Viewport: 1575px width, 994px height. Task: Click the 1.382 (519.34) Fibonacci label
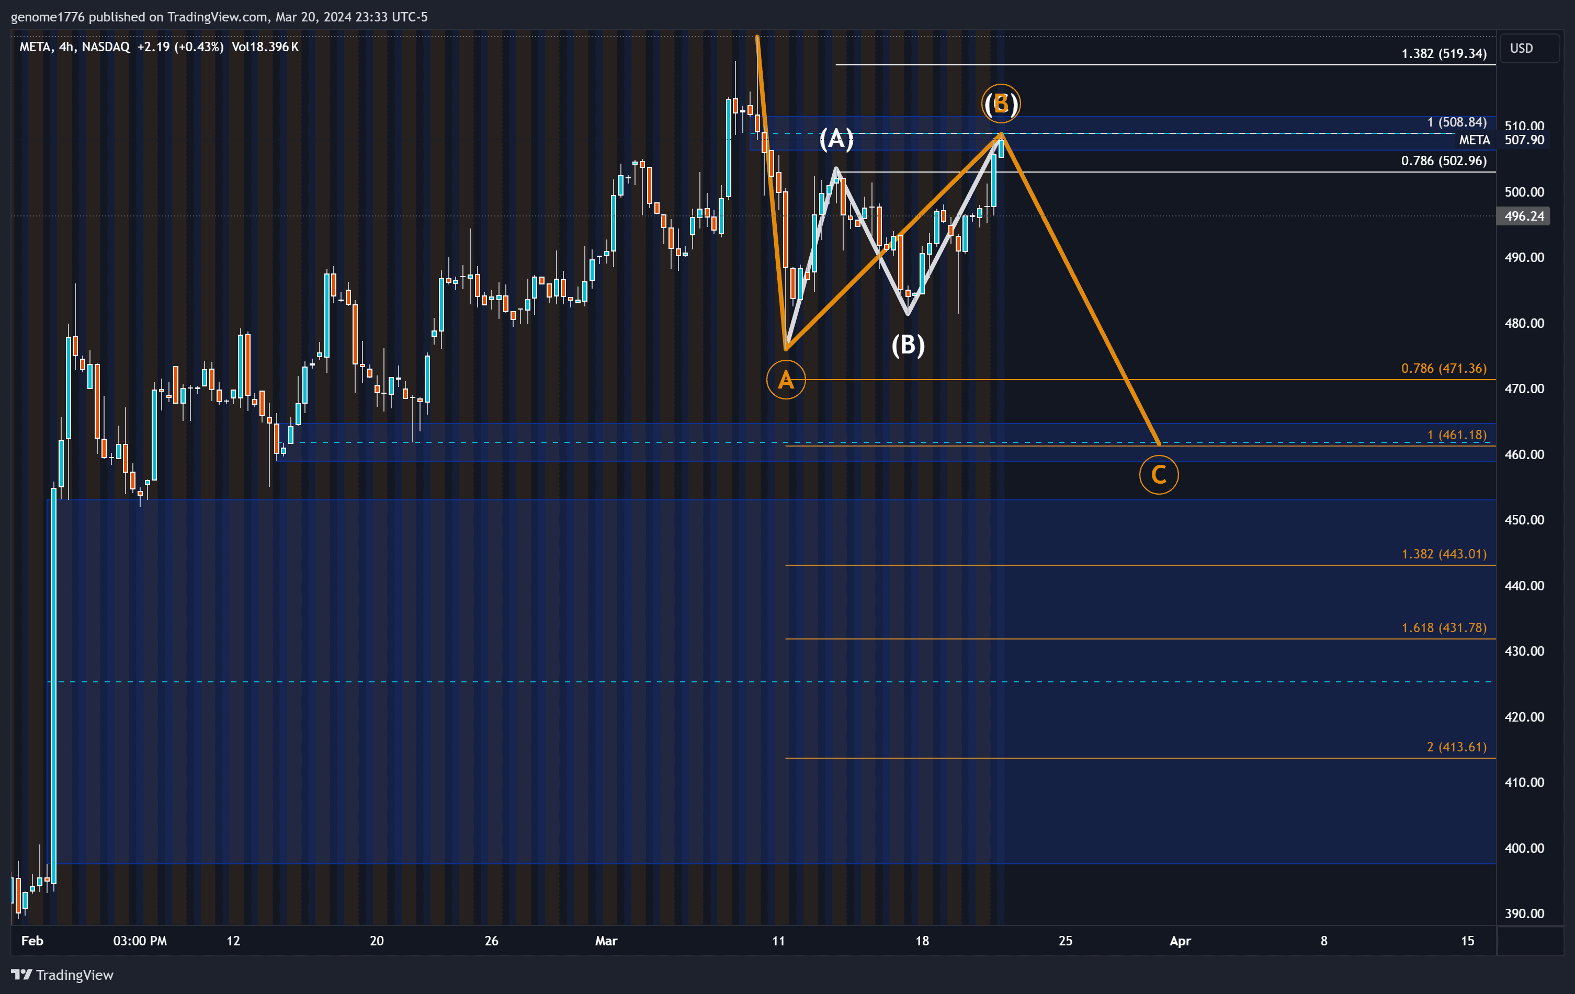pos(1444,54)
